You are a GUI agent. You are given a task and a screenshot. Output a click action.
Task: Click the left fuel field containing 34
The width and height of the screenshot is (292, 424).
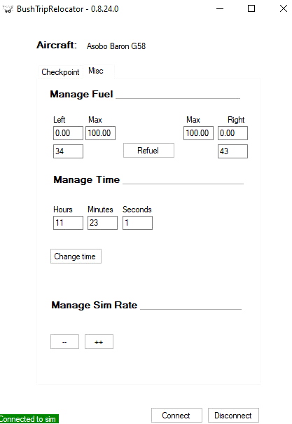point(68,151)
